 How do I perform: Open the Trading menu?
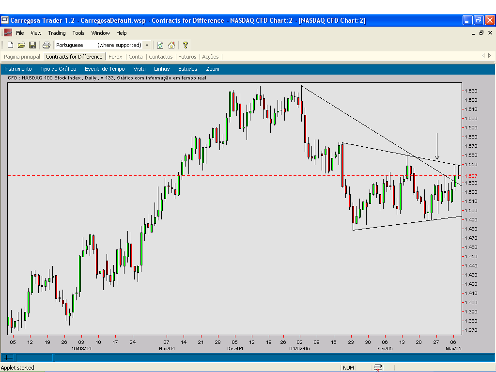pos(57,33)
